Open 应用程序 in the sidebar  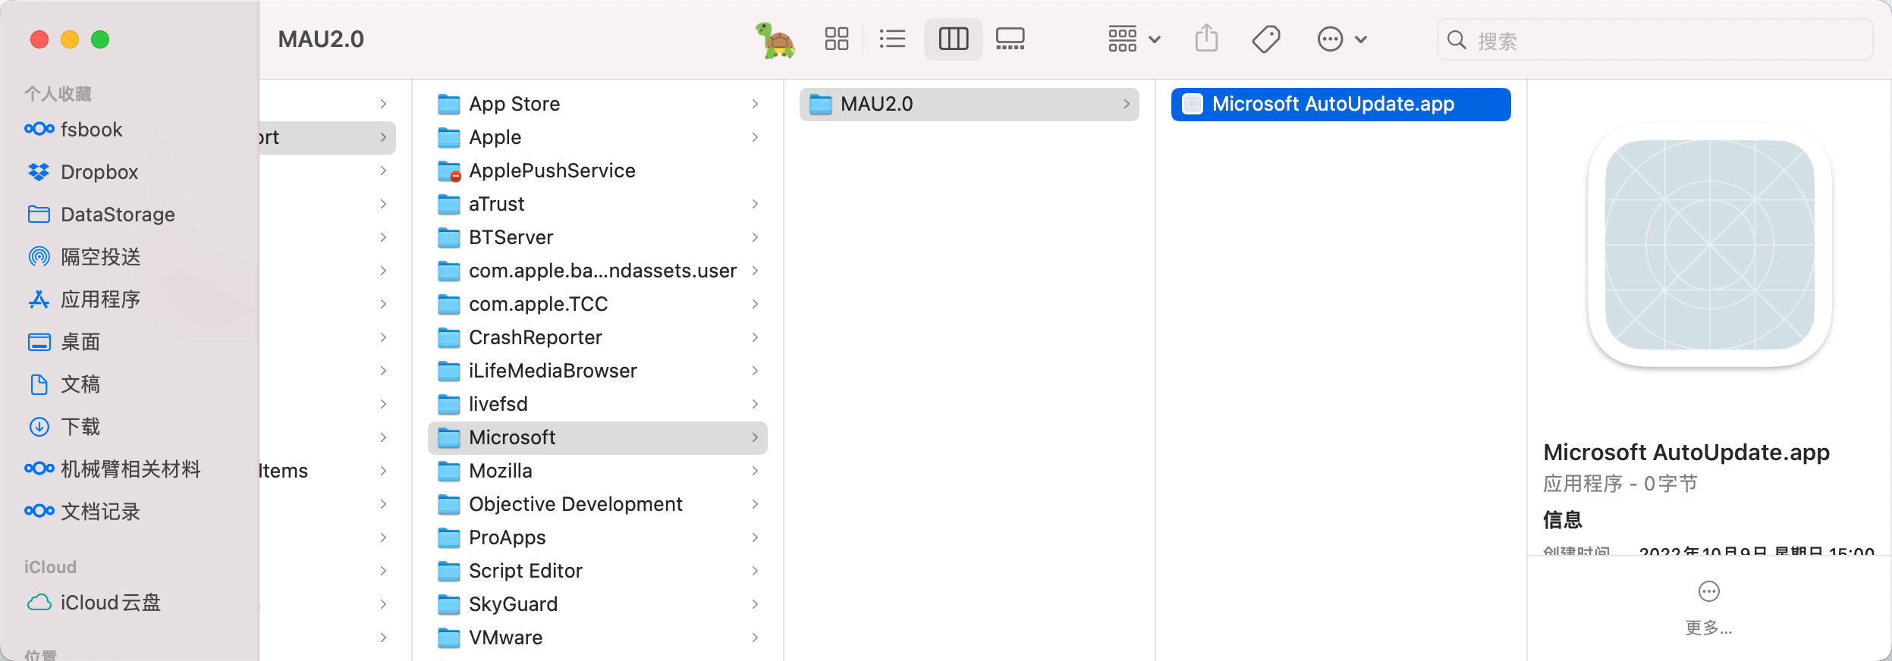coord(84,299)
